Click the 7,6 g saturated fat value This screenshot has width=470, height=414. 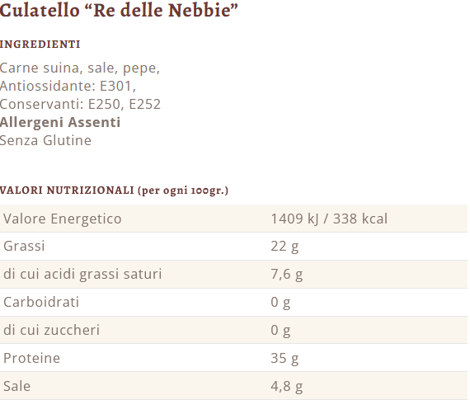coord(287,275)
